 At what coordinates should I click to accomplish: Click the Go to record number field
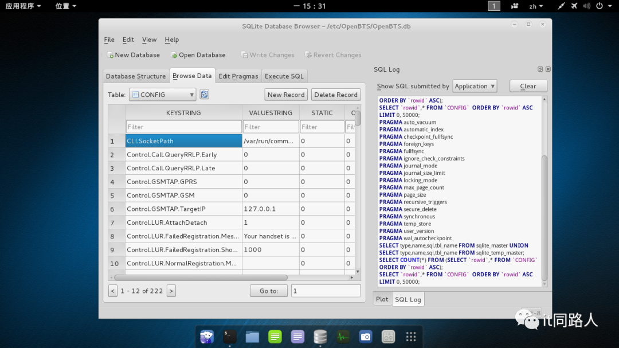click(326, 291)
